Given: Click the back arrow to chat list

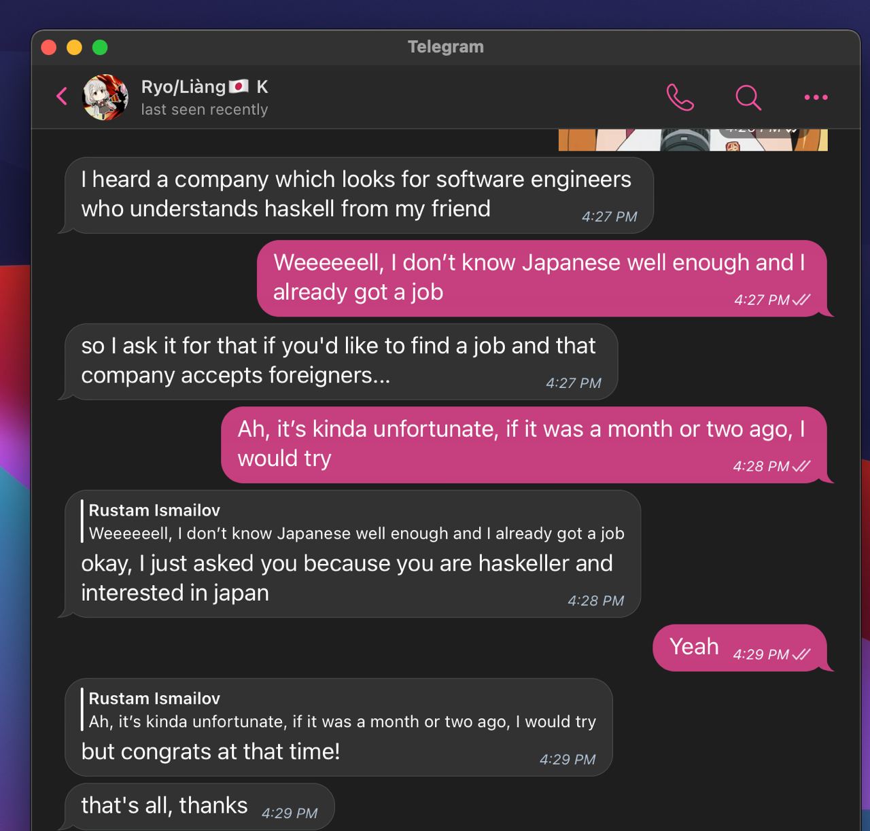Looking at the screenshot, I should pyautogui.click(x=62, y=96).
